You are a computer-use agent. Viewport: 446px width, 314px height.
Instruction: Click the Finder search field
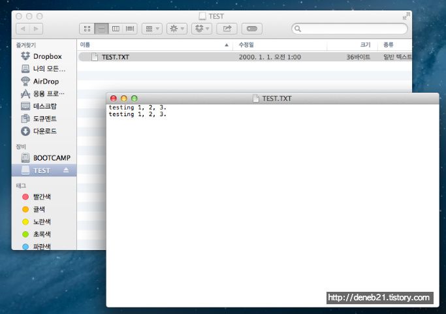350,29
